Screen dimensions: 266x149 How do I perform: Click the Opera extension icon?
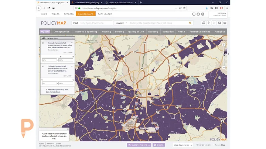coord(222,8)
